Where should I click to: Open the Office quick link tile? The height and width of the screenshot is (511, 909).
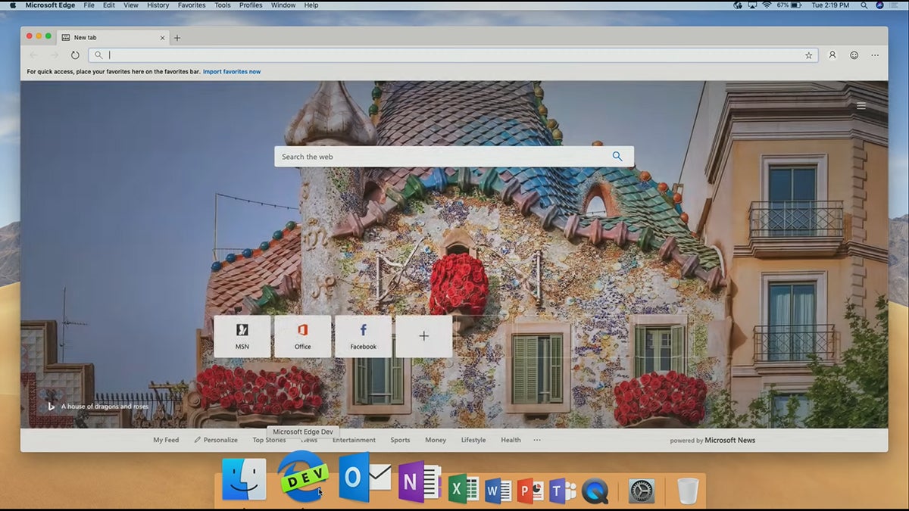[302, 336]
